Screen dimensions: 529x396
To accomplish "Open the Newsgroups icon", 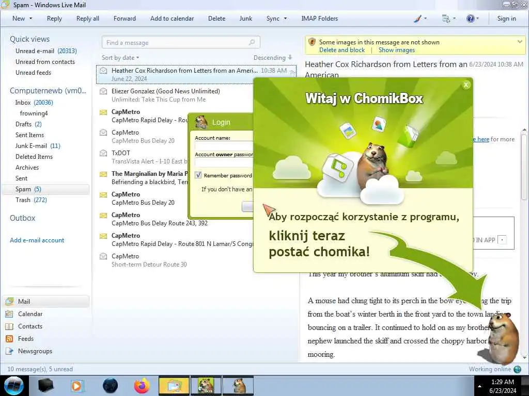I will [9, 351].
